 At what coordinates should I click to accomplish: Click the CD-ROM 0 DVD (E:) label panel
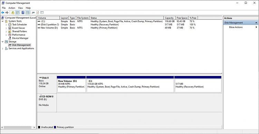(x=47, y=103)
